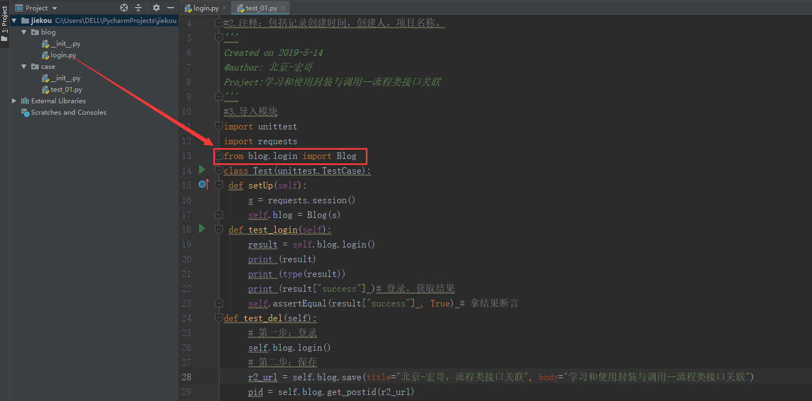Click the '#3.导入模块' comment line
This screenshot has height=401, width=812.
point(250,111)
